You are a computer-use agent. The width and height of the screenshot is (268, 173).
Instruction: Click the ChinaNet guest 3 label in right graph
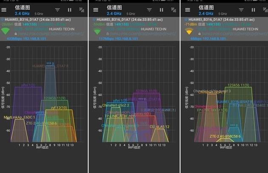click(212, 91)
